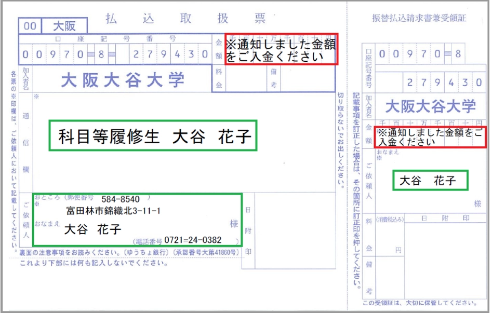Click the "様" honorific on the payment slip
Image resolution: width=492 pixels, height=314 pixels.
(234, 224)
